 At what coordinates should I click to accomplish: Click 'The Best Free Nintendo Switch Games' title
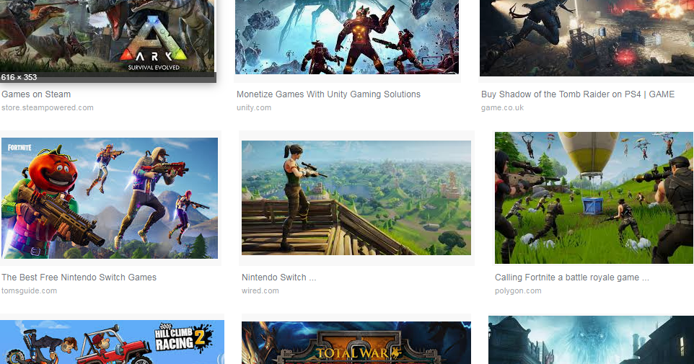tap(79, 278)
